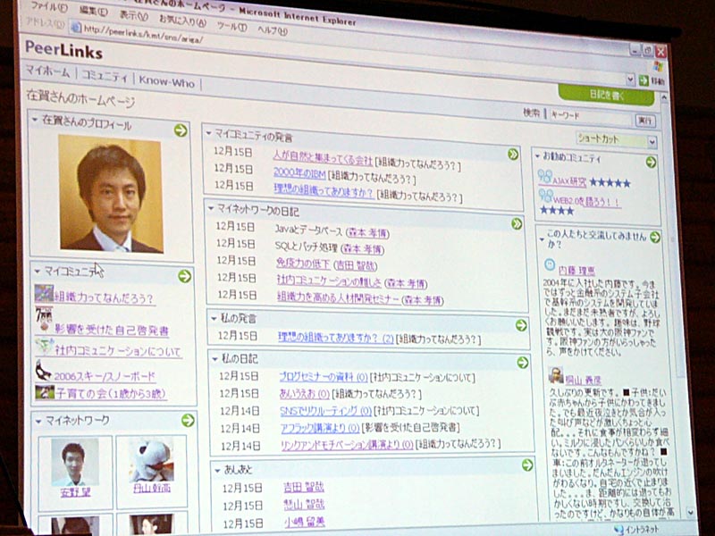Click the マイネットワークの日記 green arrow icon
Screen dimensions: 715x536
pyautogui.click(x=517, y=224)
